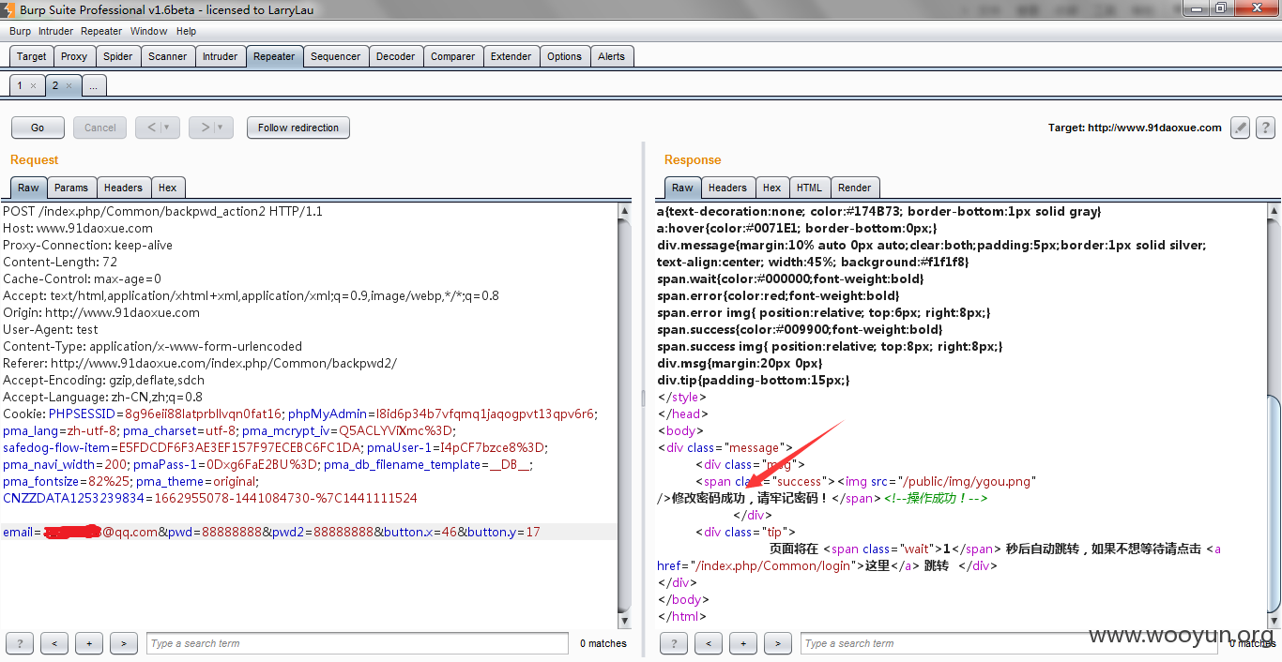The height and width of the screenshot is (662, 1282).
Task: Switch to the Sequencer tab
Action: click(x=335, y=56)
